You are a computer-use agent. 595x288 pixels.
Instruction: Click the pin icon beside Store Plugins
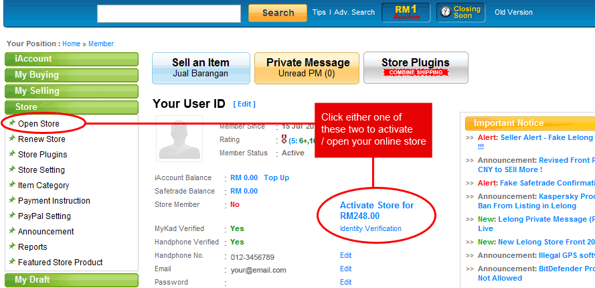[12, 154]
